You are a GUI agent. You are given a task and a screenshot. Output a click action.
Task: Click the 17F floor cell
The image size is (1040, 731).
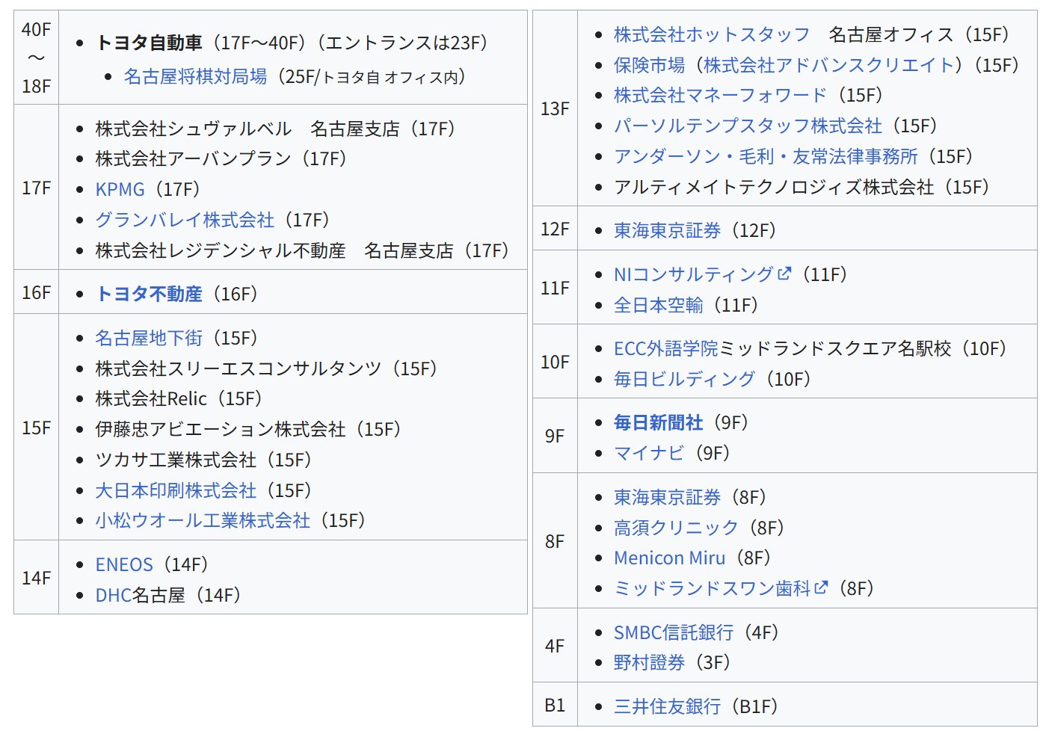[36, 188]
